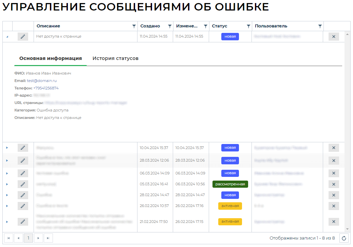Expand details of row created 21.02.2024 17:50

tap(7, 222)
